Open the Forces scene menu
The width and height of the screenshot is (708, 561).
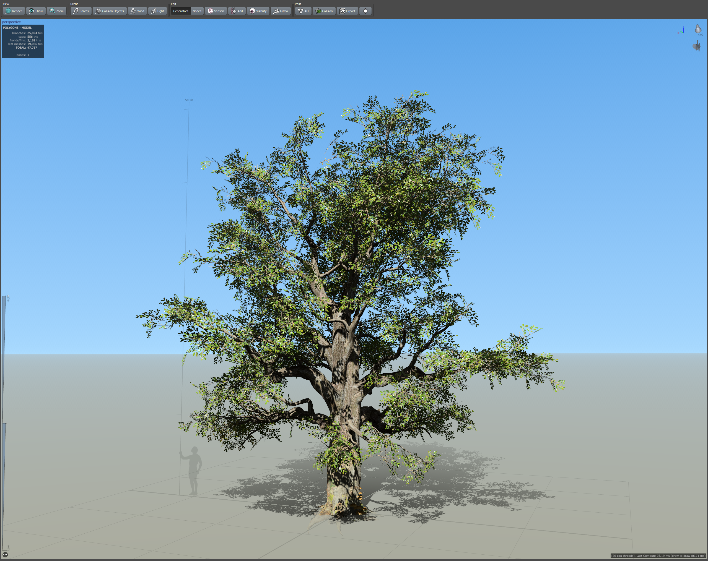[81, 11]
